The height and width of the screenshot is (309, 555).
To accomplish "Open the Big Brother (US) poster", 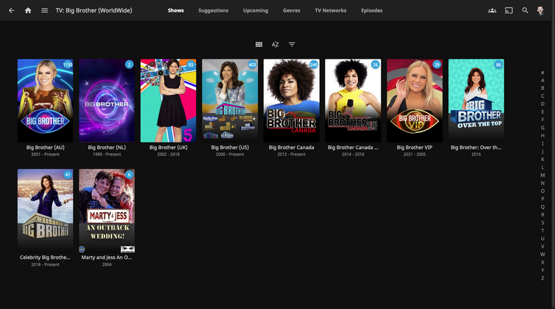I will click(x=230, y=101).
